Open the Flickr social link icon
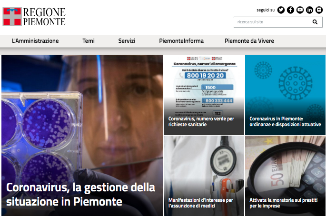Image resolution: width=326 pixels, height=217 pixels. pos(319,10)
